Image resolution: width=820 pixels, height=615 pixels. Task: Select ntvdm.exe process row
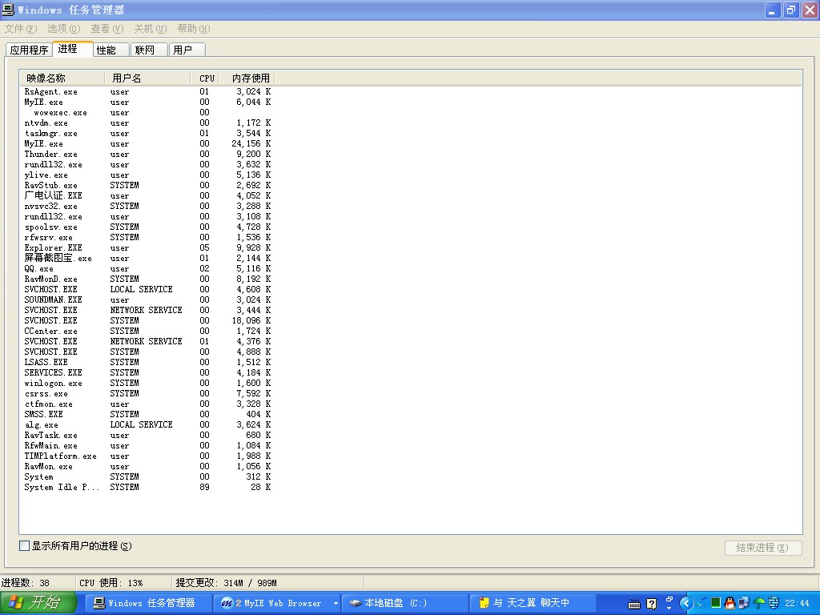pos(147,123)
